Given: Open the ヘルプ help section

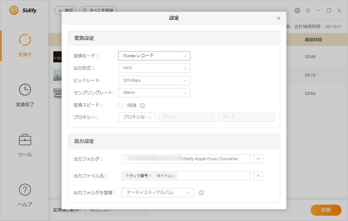Looking at the screenshot, I should point(25,195).
